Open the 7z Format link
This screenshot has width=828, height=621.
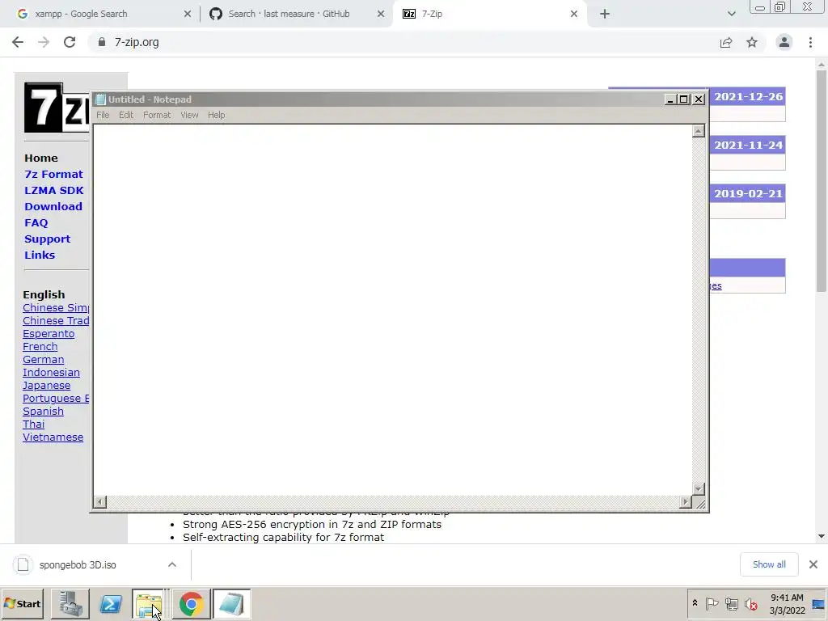[x=53, y=175]
